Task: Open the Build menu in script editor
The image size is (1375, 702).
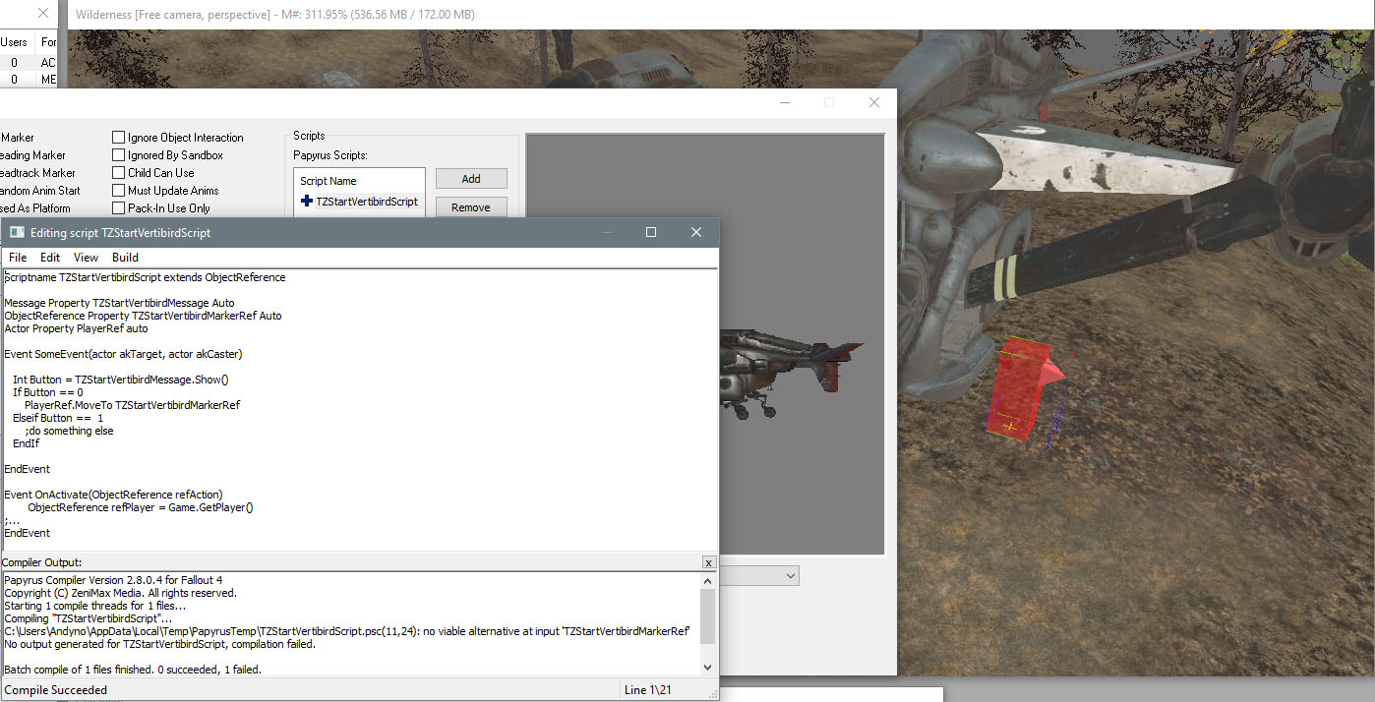Action: 126,258
